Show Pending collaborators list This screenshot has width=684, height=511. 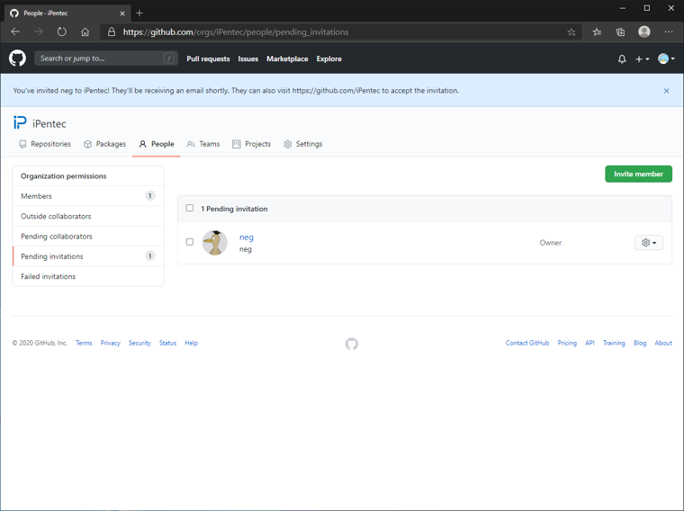(x=88, y=237)
